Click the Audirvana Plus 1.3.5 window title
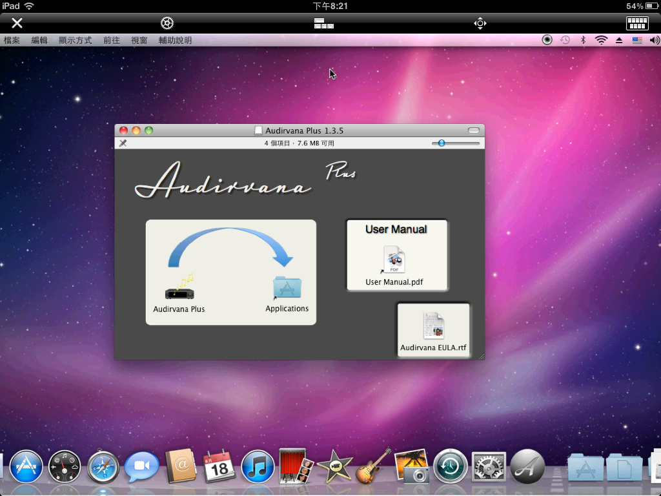 pos(305,130)
